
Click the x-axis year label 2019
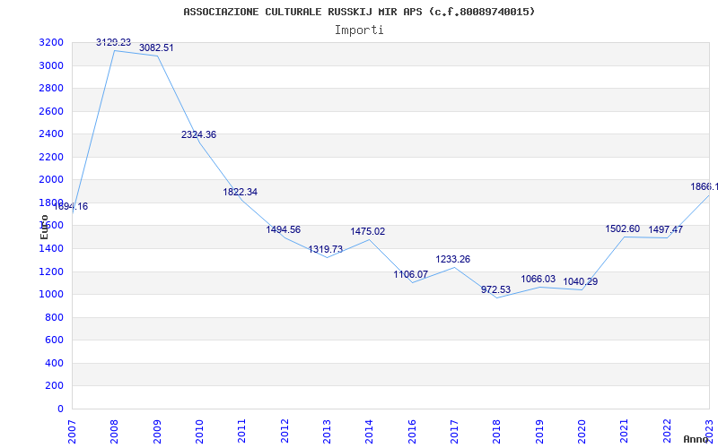[539, 432]
